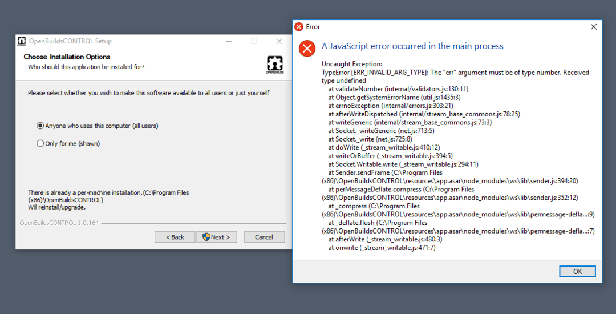
Task: Click the OpenBuilds logo in the installer header
Action: click(274, 65)
